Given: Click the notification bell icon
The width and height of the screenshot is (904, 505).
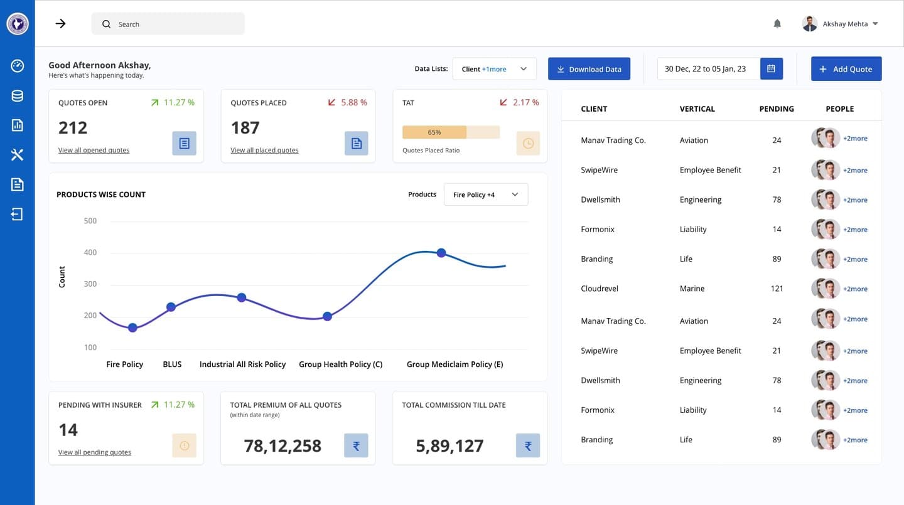Looking at the screenshot, I should (x=777, y=24).
